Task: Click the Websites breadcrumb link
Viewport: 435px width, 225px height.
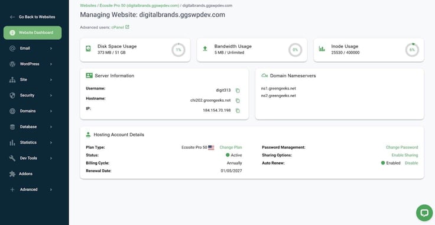Action: [x=88, y=5]
